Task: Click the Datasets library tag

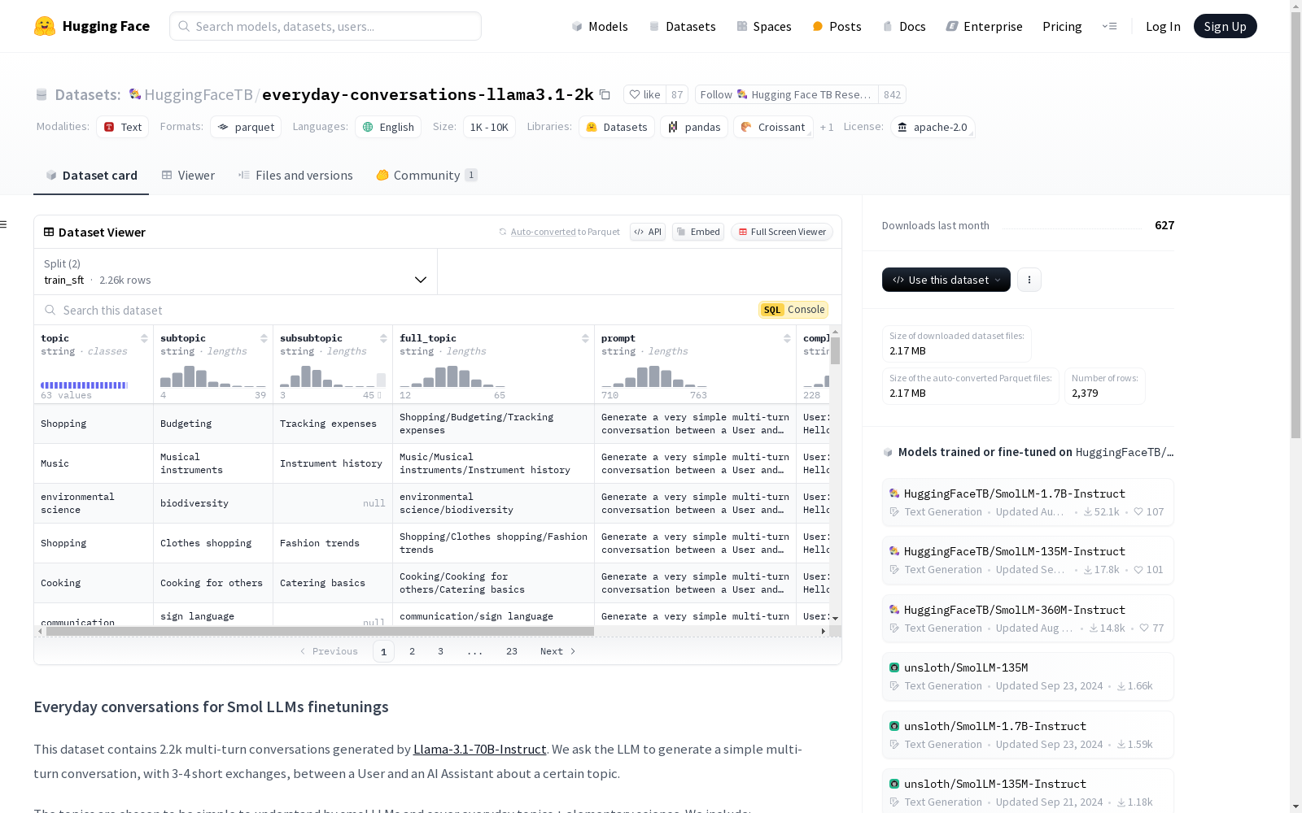Action: (x=617, y=127)
